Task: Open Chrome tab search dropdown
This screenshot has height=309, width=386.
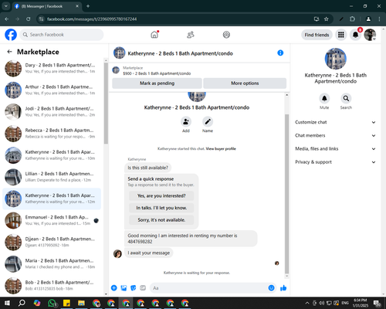Action: pos(6,6)
